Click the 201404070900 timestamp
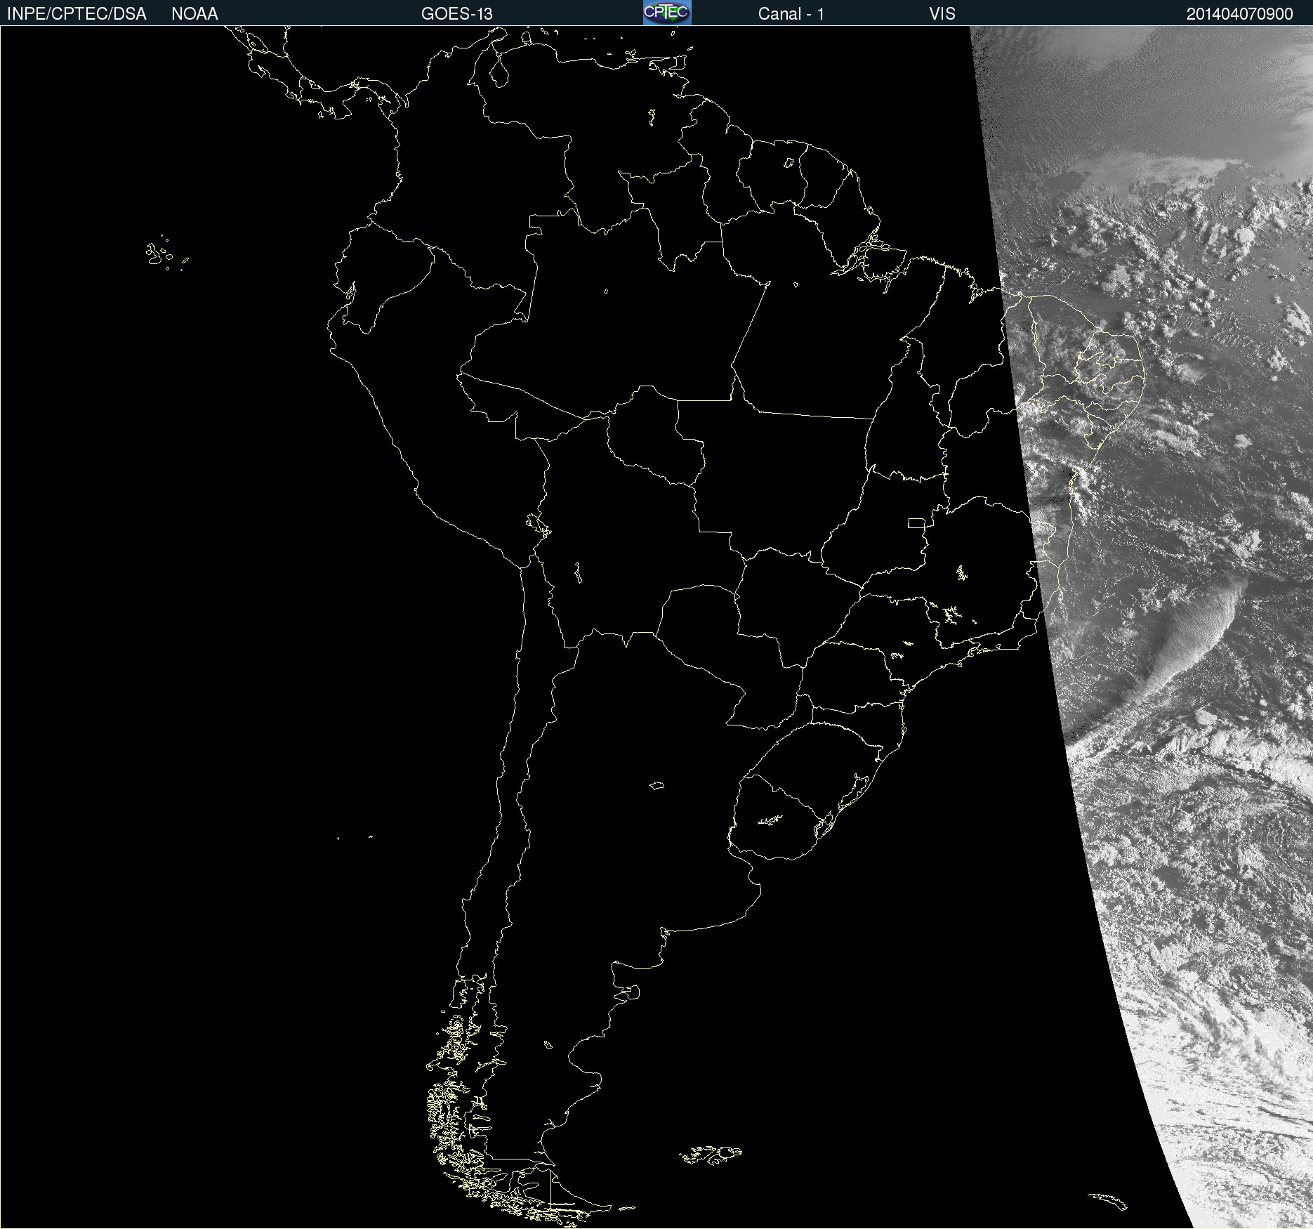This screenshot has width=1313, height=1229. pos(1239,14)
